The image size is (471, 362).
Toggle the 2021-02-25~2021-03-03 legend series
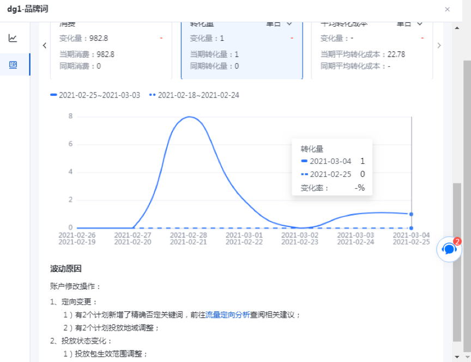[95, 95]
